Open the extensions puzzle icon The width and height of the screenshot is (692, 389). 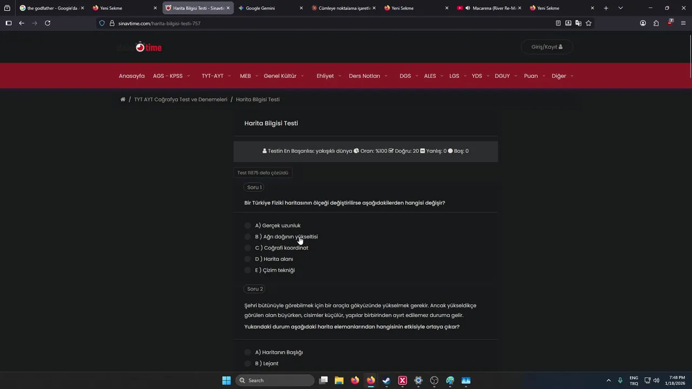click(x=656, y=23)
